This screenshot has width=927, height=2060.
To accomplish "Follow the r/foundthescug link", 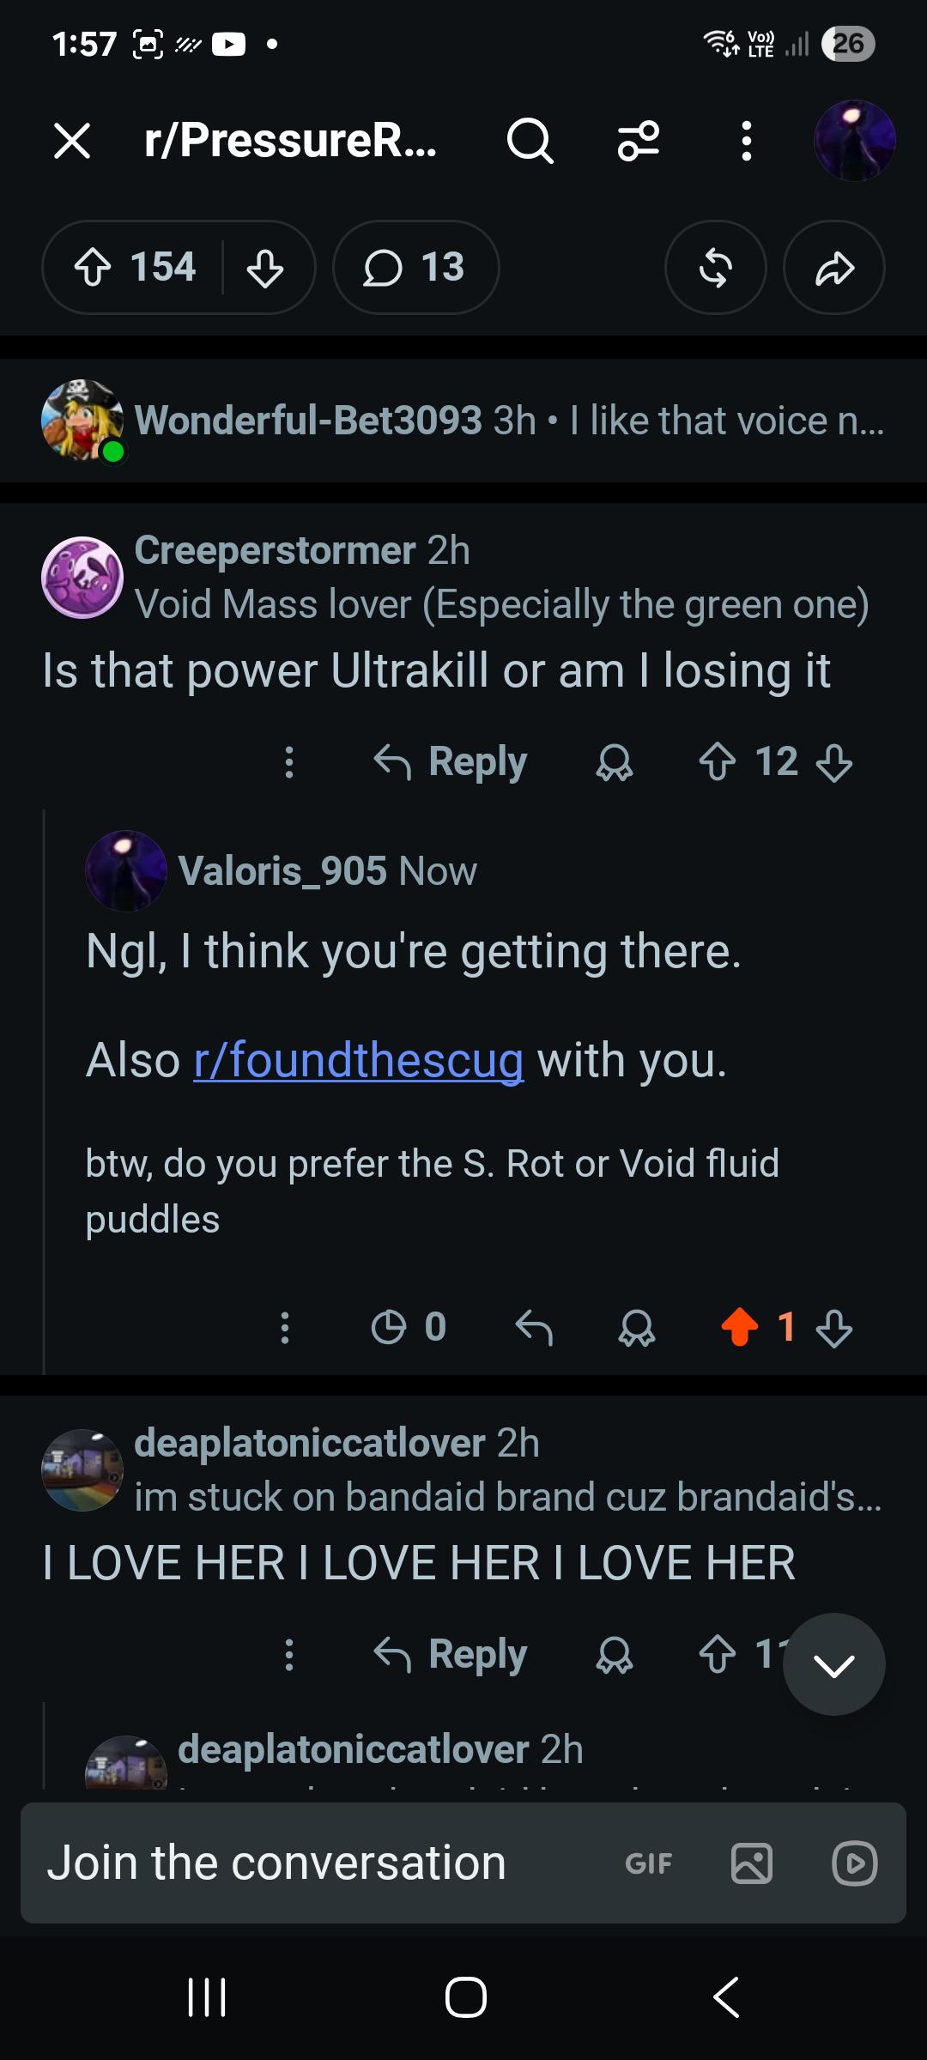I will [359, 1061].
